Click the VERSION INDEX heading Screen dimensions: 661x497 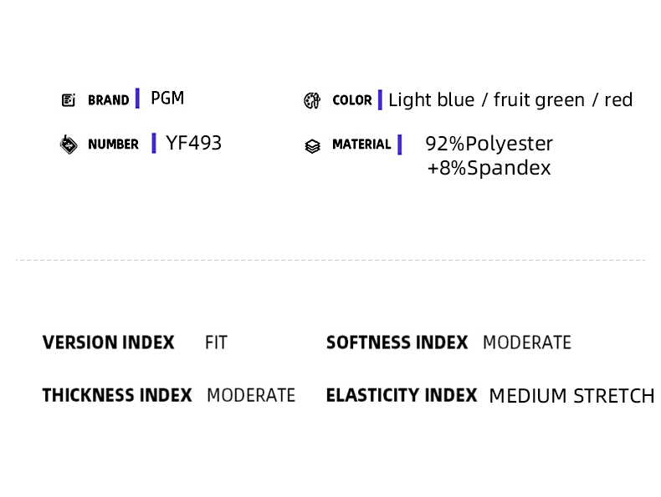[x=108, y=342]
